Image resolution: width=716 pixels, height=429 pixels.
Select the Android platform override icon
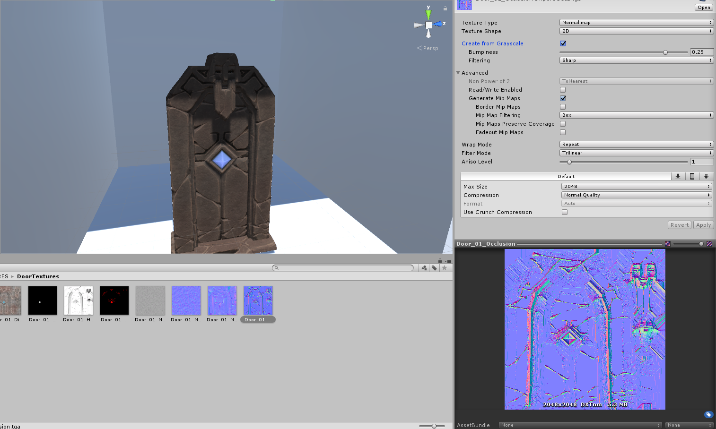pos(706,176)
